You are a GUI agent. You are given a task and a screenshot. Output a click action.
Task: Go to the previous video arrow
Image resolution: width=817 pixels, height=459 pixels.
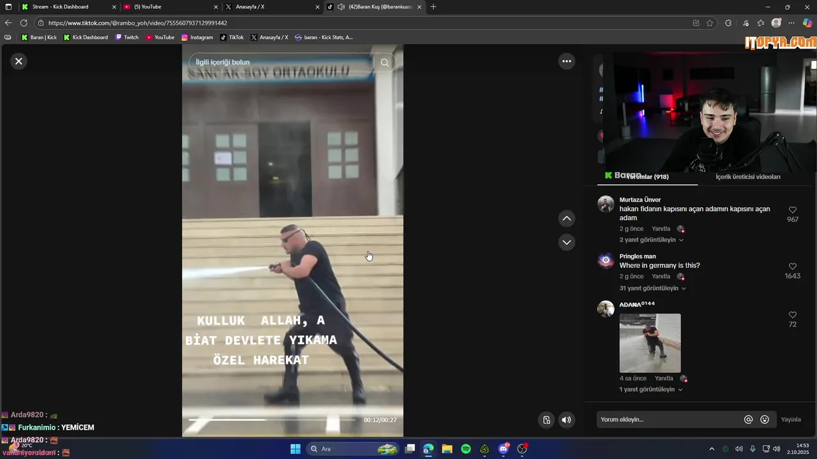click(x=566, y=219)
